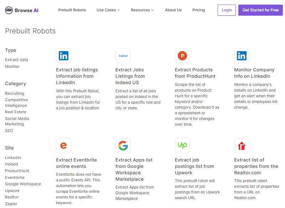The height and width of the screenshot is (208, 285).
Task: Open 'Extract Eventbrite online events' title
Action: [77, 163]
